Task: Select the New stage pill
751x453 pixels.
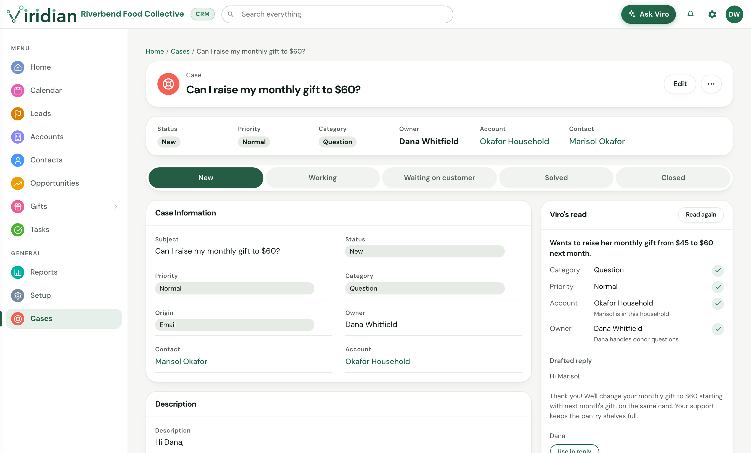Action: pyautogui.click(x=206, y=178)
